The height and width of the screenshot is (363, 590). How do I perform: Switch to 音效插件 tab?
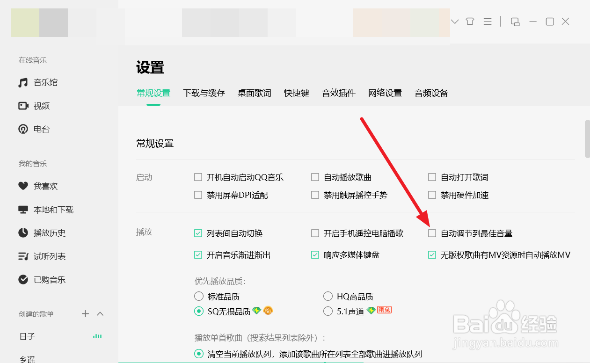coord(339,93)
